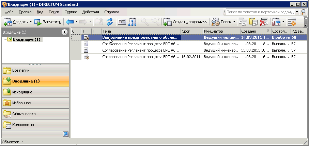Click Создать подзадачу button
Viewport: 309px width, 146px height.
point(185,22)
